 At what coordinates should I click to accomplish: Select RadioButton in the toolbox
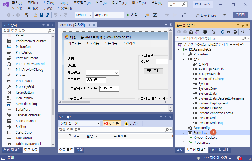click(x=25, y=92)
